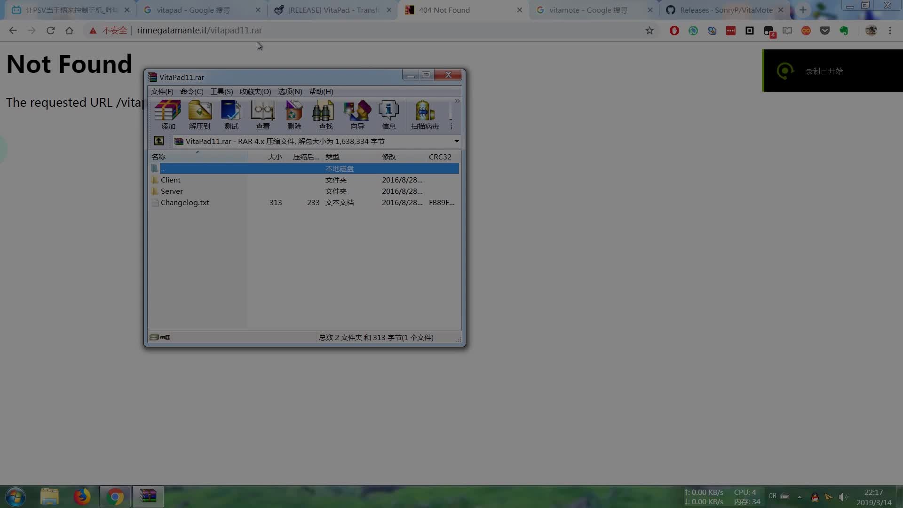Click the WinRAR taskbar icon
This screenshot has width=903, height=508.
(148, 497)
